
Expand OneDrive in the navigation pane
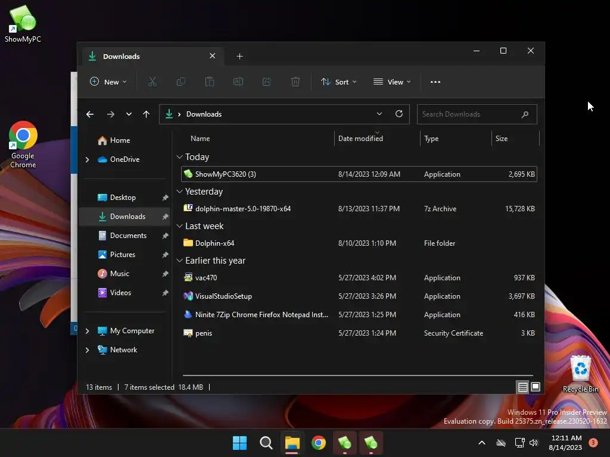[87, 159]
